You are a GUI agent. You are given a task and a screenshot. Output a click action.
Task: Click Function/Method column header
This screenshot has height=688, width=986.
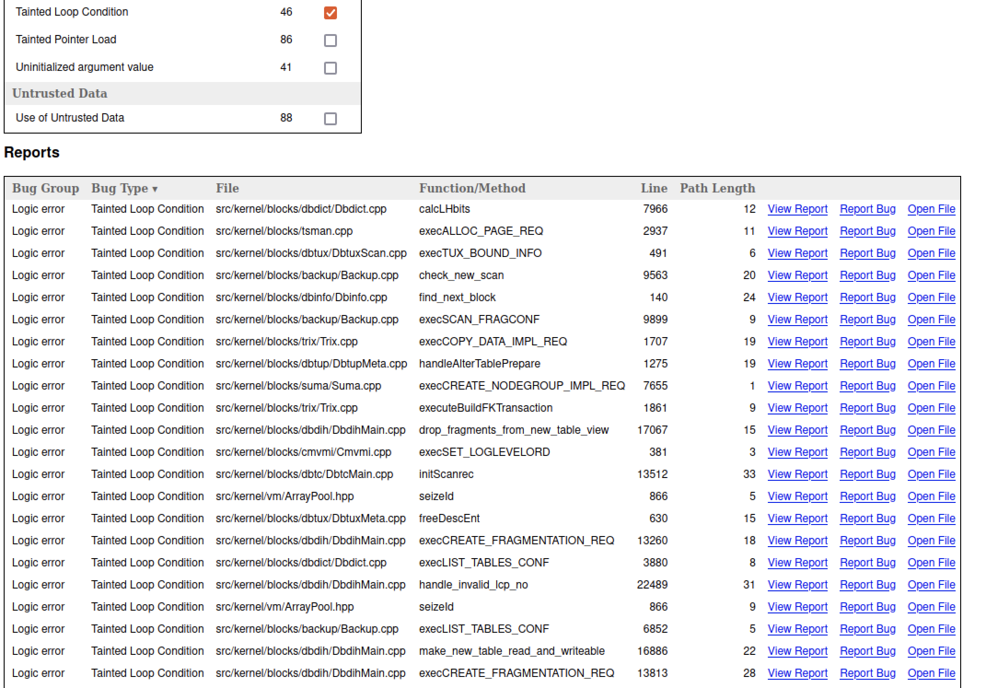(x=472, y=188)
